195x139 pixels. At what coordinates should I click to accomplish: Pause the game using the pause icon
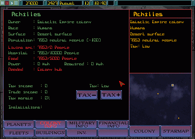(2, 3)
